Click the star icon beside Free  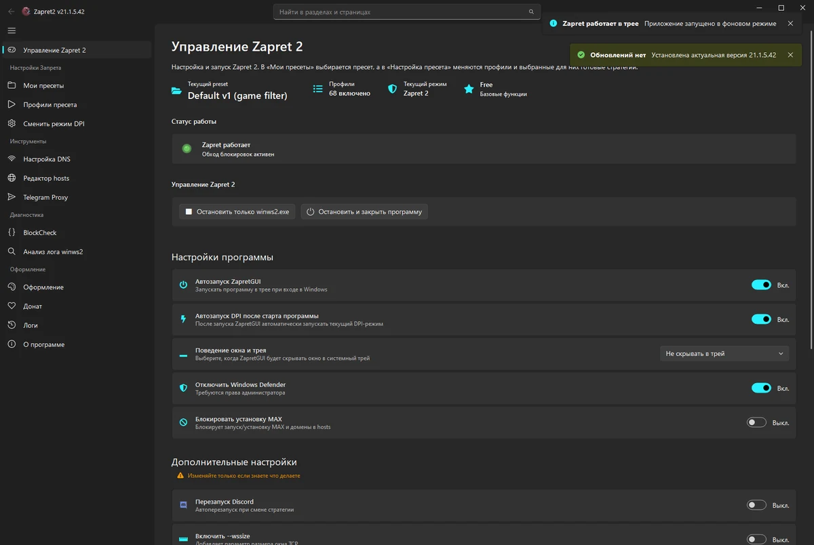pyautogui.click(x=469, y=89)
